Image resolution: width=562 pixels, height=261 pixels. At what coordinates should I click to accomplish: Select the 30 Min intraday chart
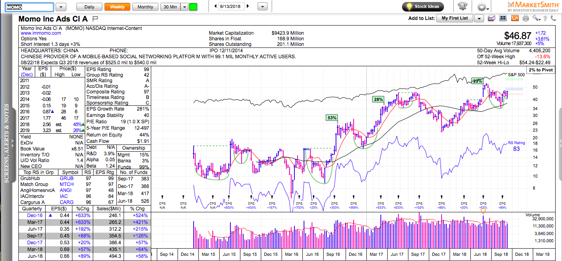coord(170,7)
